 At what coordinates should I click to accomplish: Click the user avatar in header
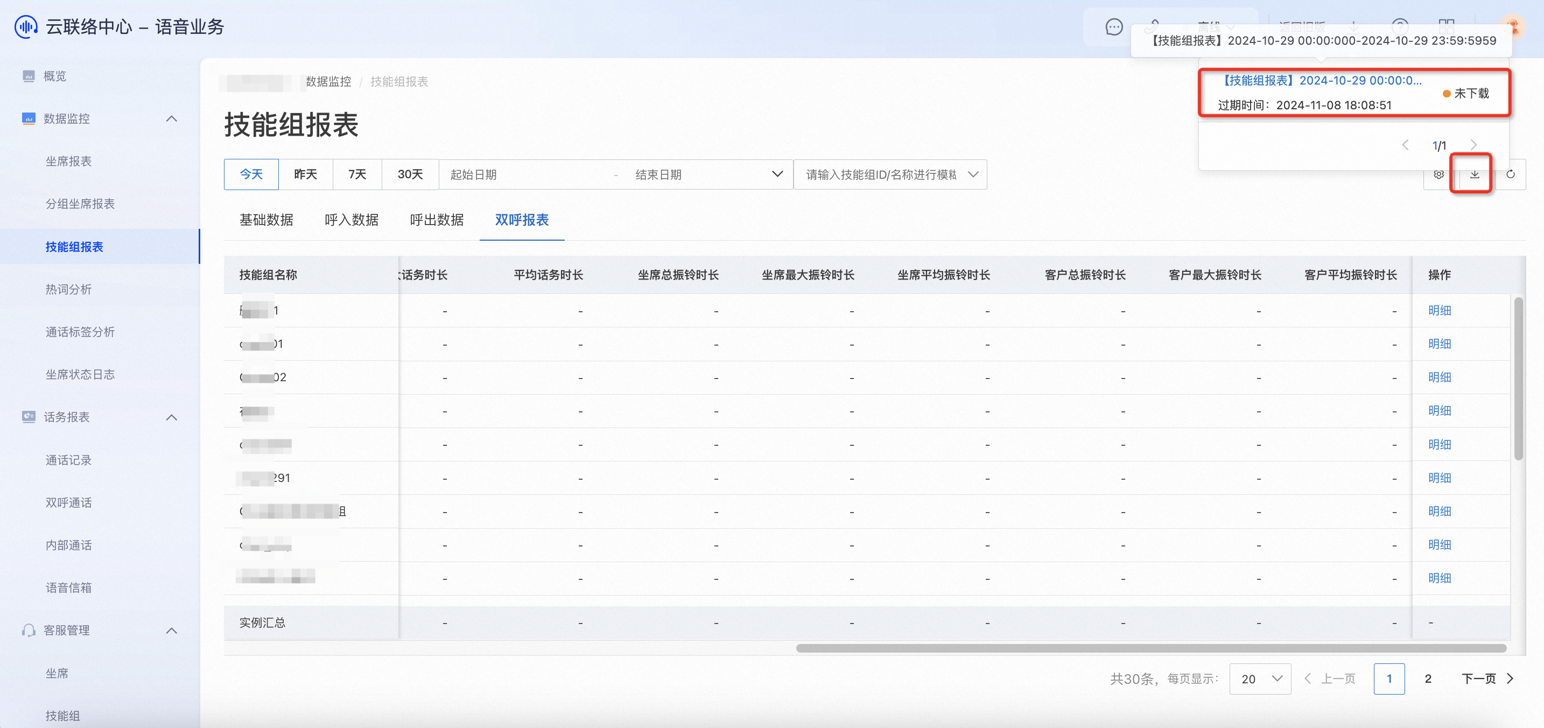coord(1513,26)
